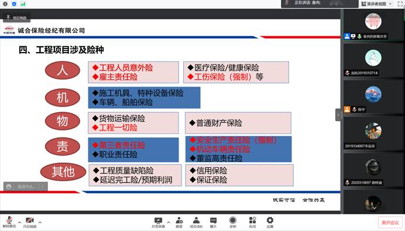Viewport: 405px width, 231px height.
Task: Open the 聊天 chat icon
Action: [x=213, y=222]
